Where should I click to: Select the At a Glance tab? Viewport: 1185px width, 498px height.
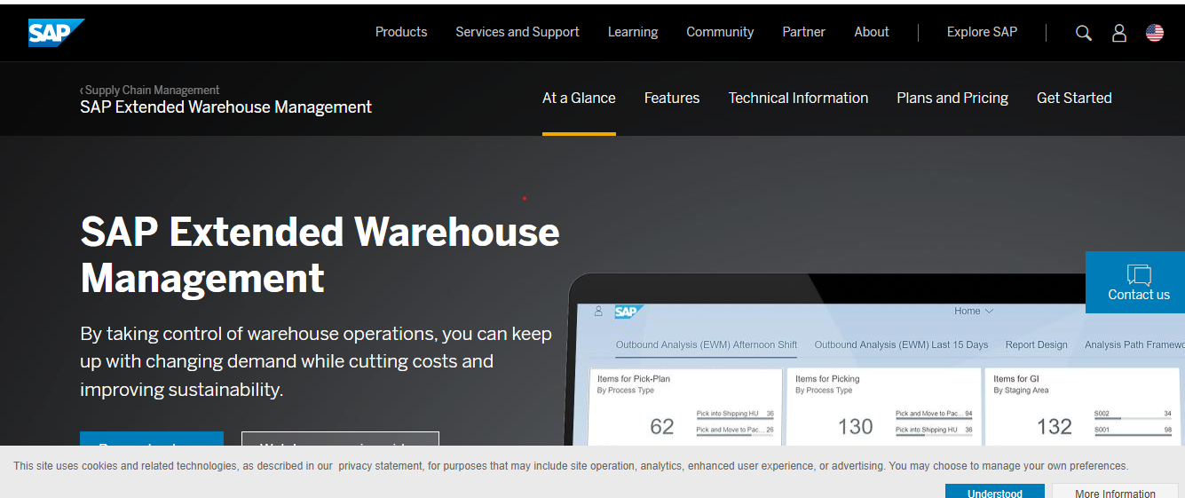click(579, 98)
